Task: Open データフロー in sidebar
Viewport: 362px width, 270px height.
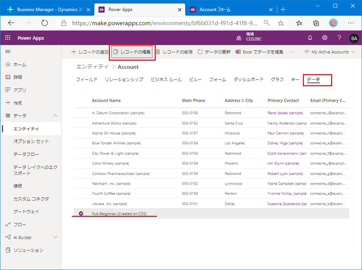Action: coord(26,154)
